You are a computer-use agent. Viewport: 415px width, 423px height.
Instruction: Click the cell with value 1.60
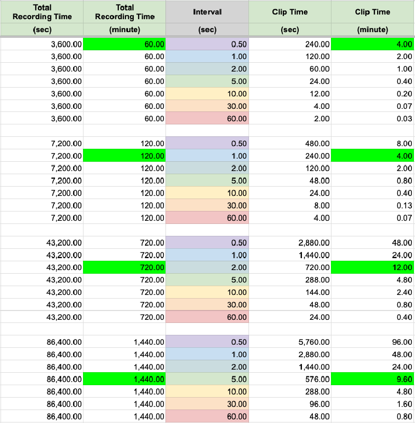(x=372, y=404)
